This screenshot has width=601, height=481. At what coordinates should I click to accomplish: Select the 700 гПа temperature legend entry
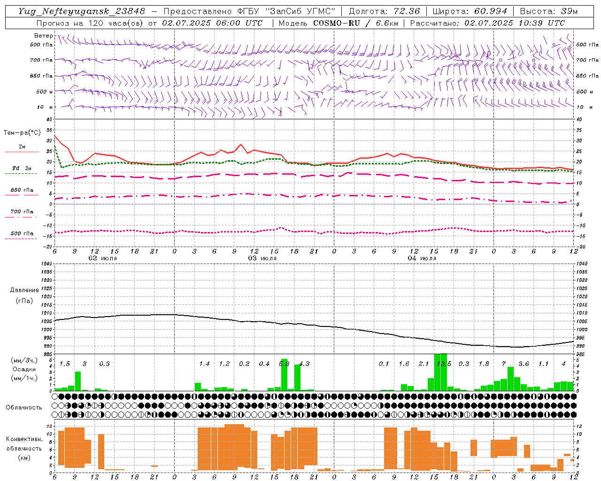click(22, 211)
